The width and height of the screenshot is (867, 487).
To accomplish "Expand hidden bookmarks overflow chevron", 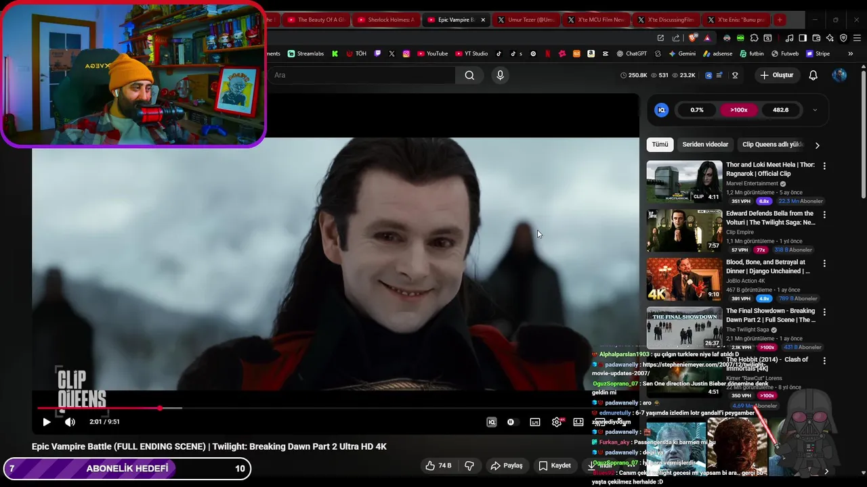I will point(851,54).
